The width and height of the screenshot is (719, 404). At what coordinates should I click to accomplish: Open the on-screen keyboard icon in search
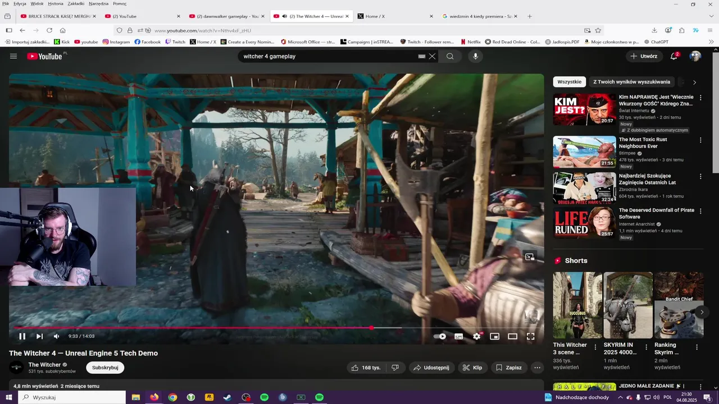click(x=422, y=56)
